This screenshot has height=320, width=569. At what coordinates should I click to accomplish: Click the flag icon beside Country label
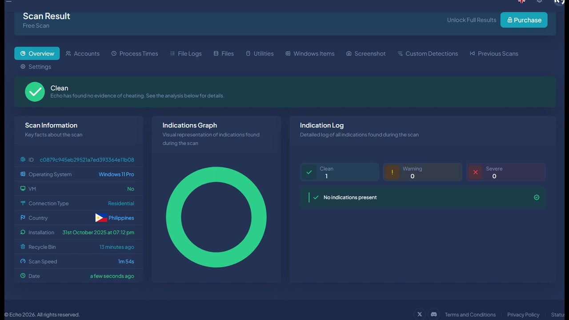pos(23,218)
